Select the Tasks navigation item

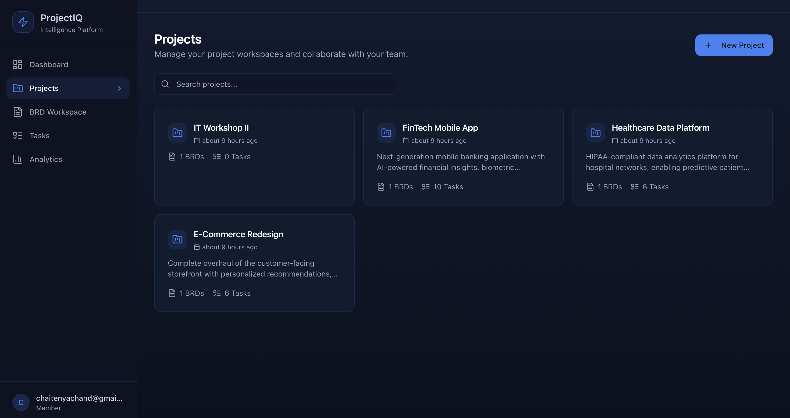pyautogui.click(x=40, y=136)
